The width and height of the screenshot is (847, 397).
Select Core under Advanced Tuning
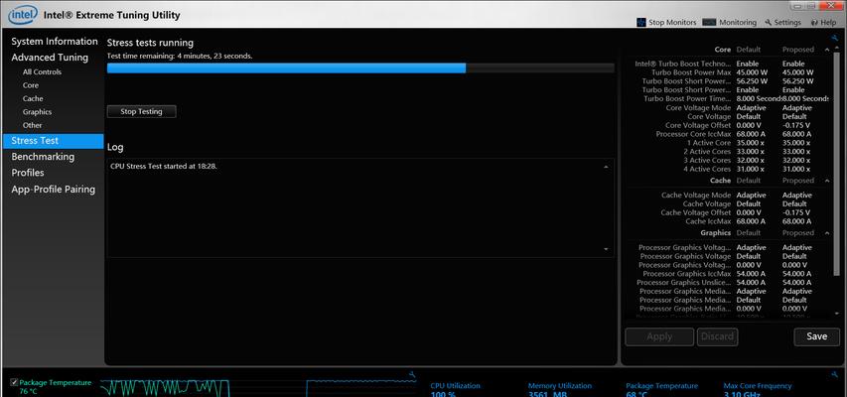31,85
